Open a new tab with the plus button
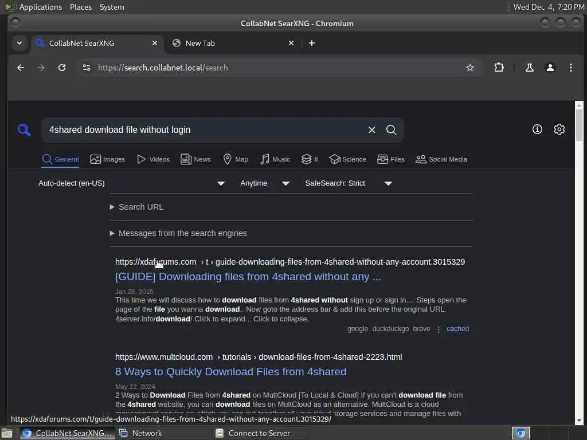Image resolution: width=587 pixels, height=440 pixels. pos(311,43)
